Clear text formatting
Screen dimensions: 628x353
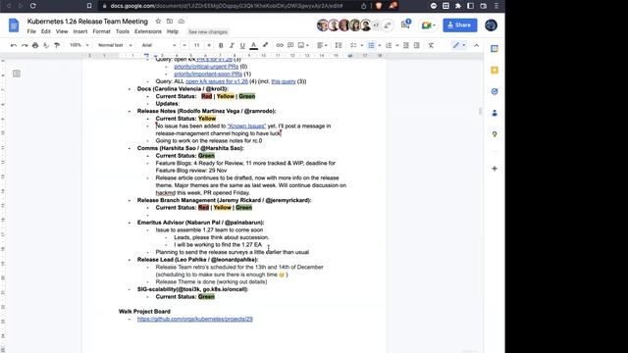(431, 45)
